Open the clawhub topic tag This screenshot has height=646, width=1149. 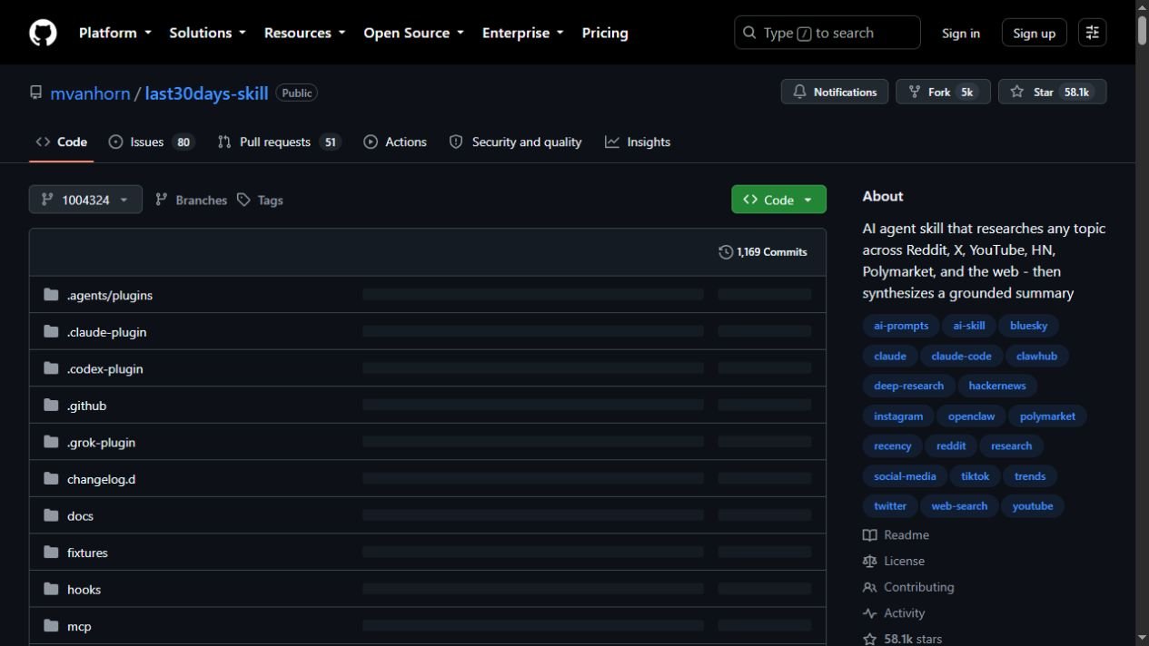pos(1036,356)
